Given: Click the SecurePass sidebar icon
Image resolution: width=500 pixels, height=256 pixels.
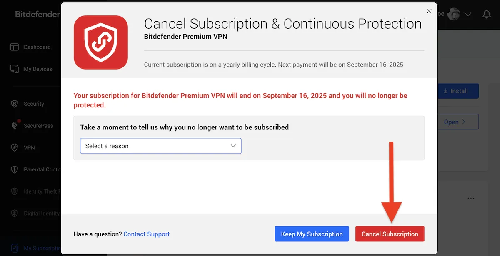Looking at the screenshot, I should [15, 126].
